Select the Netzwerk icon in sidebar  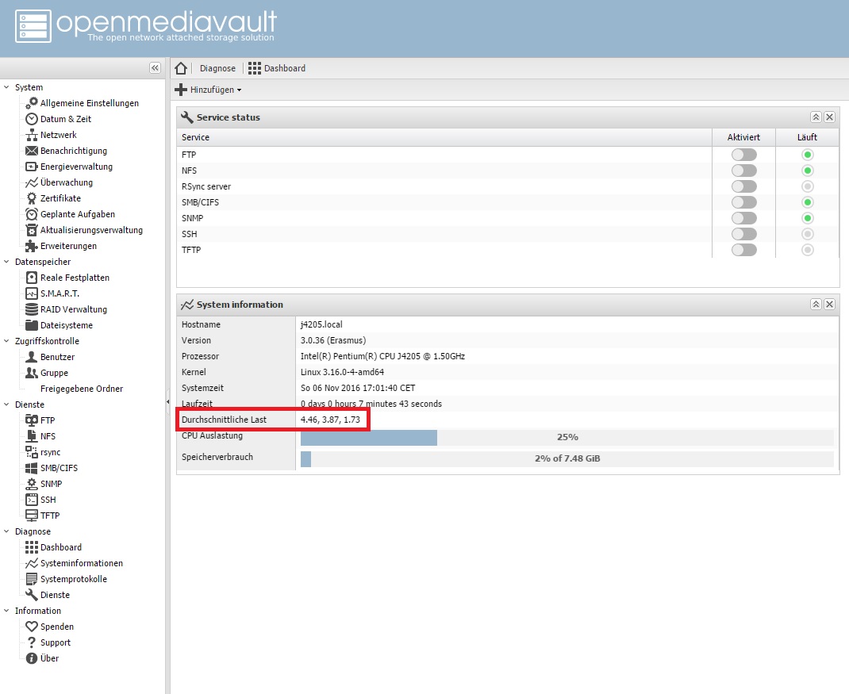32,135
